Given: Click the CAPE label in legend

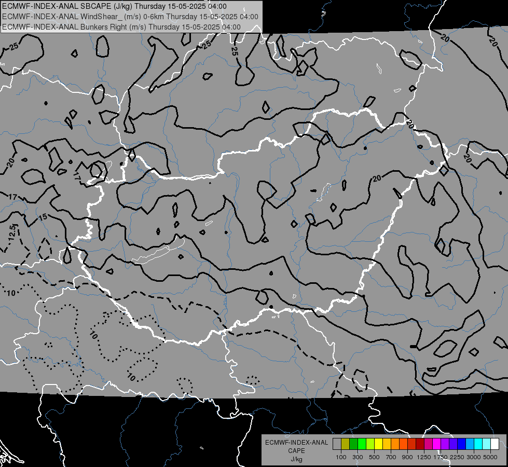Looking at the screenshot, I should click(x=296, y=450).
